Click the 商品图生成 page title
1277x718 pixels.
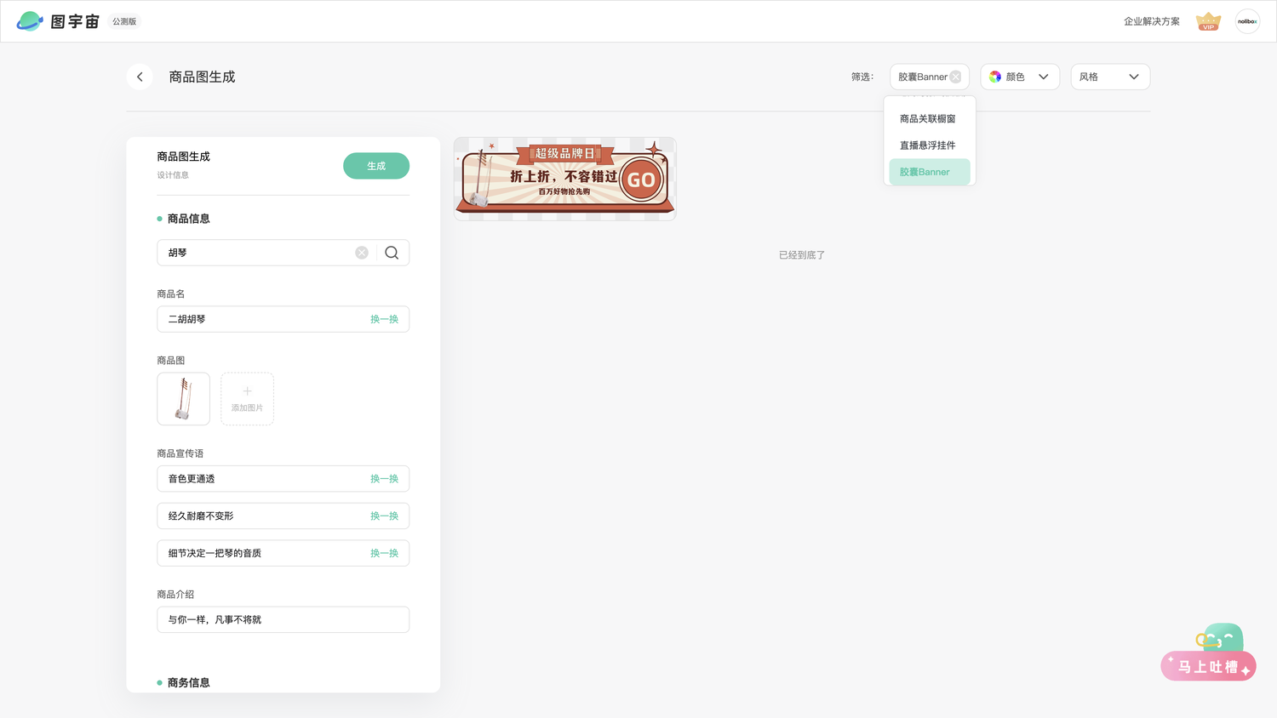pos(202,77)
